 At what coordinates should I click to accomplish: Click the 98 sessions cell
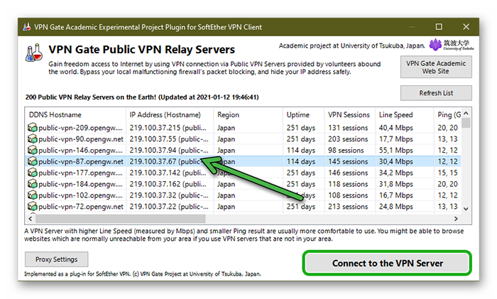346,150
